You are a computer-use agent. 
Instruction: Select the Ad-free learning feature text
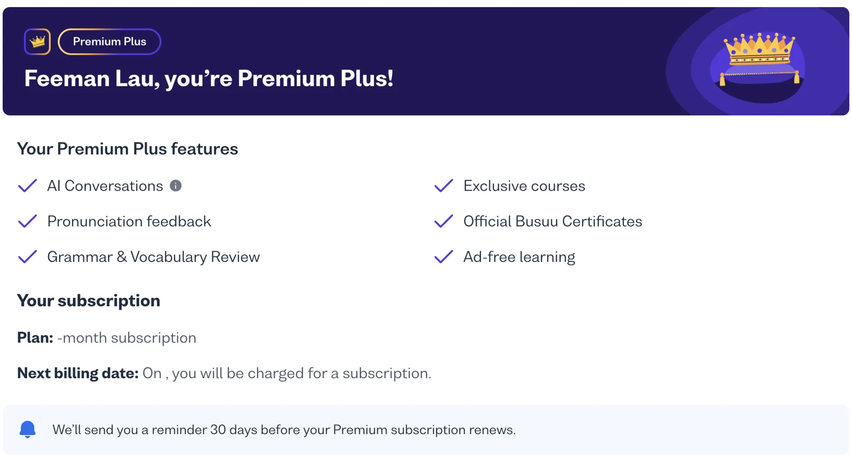(x=519, y=257)
